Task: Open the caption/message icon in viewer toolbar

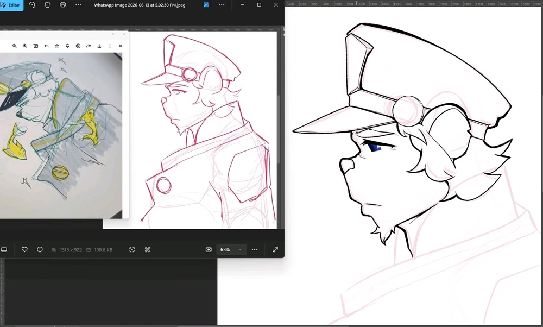Action: (x=36, y=46)
